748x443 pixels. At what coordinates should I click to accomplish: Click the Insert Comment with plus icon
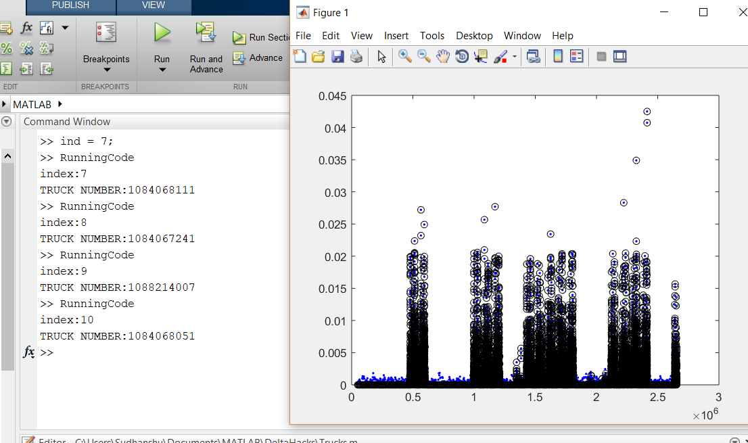click(x=6, y=28)
